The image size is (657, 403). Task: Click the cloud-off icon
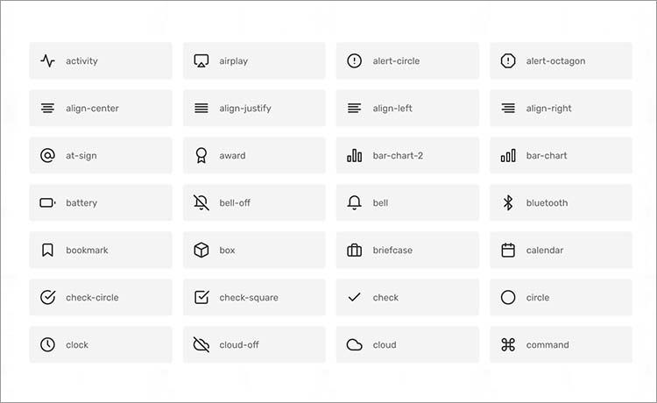(201, 345)
